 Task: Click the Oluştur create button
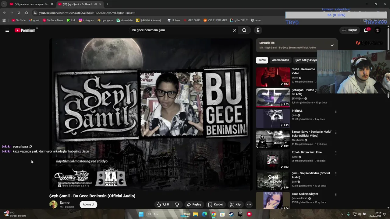coord(349,30)
